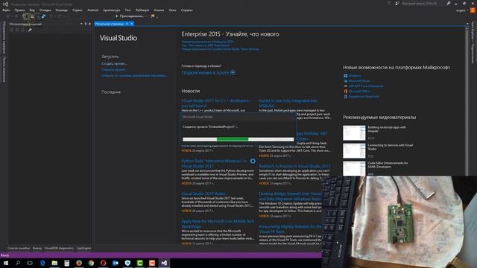477x268 pixels.
Task: Open the Команда menu
Action: pyautogui.click(x=61, y=10)
